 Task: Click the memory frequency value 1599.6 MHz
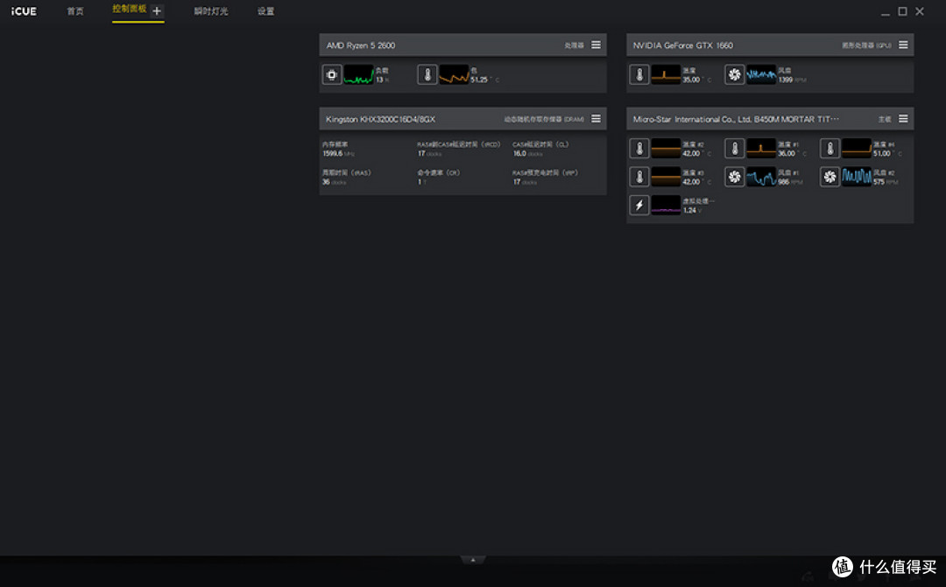[x=338, y=154]
